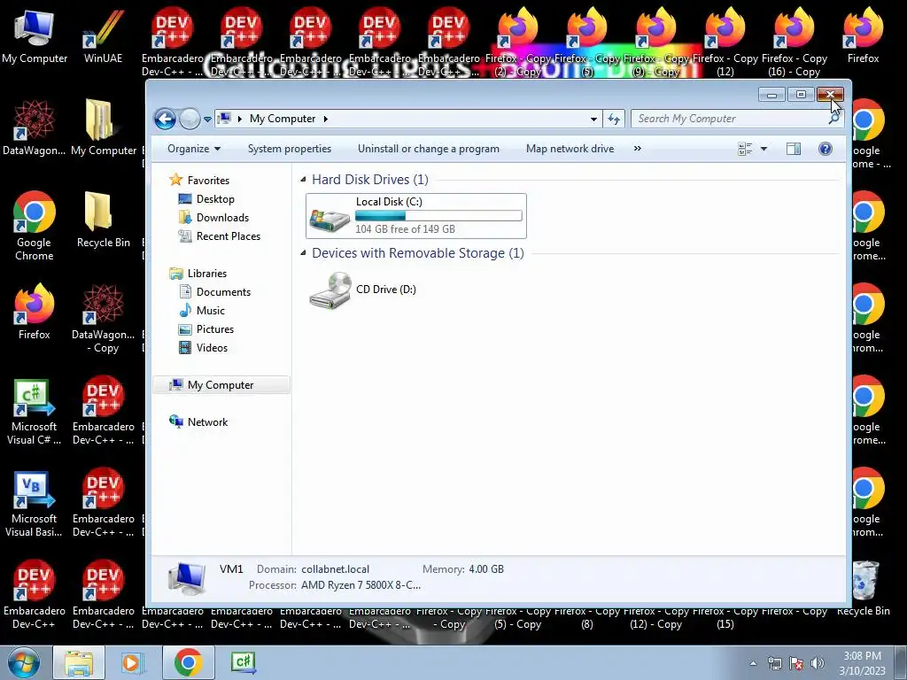
Task: Select Network in navigation pane
Action: pyautogui.click(x=198, y=422)
